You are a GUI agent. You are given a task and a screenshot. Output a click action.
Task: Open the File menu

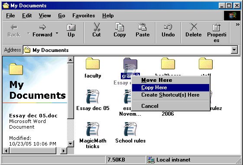pos(10,16)
